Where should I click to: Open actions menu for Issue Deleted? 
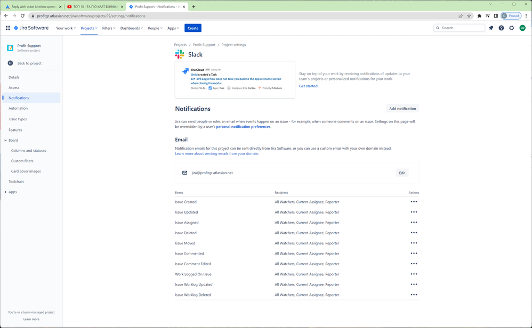click(414, 233)
